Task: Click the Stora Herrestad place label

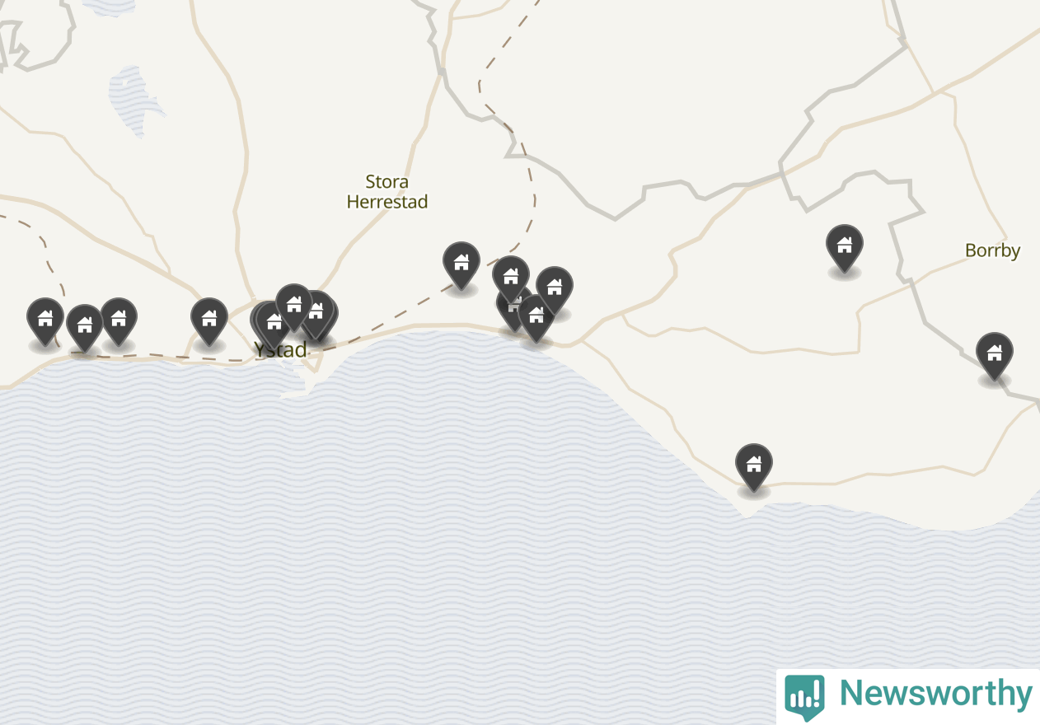Action: [387, 191]
